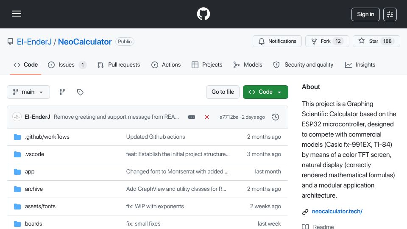Click the Notifications bell button
This screenshot has height=229, width=407.
tap(277, 41)
